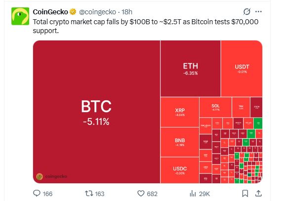The width and height of the screenshot is (281, 201).
Task: Click the @coingecko handle
Action: (97, 12)
